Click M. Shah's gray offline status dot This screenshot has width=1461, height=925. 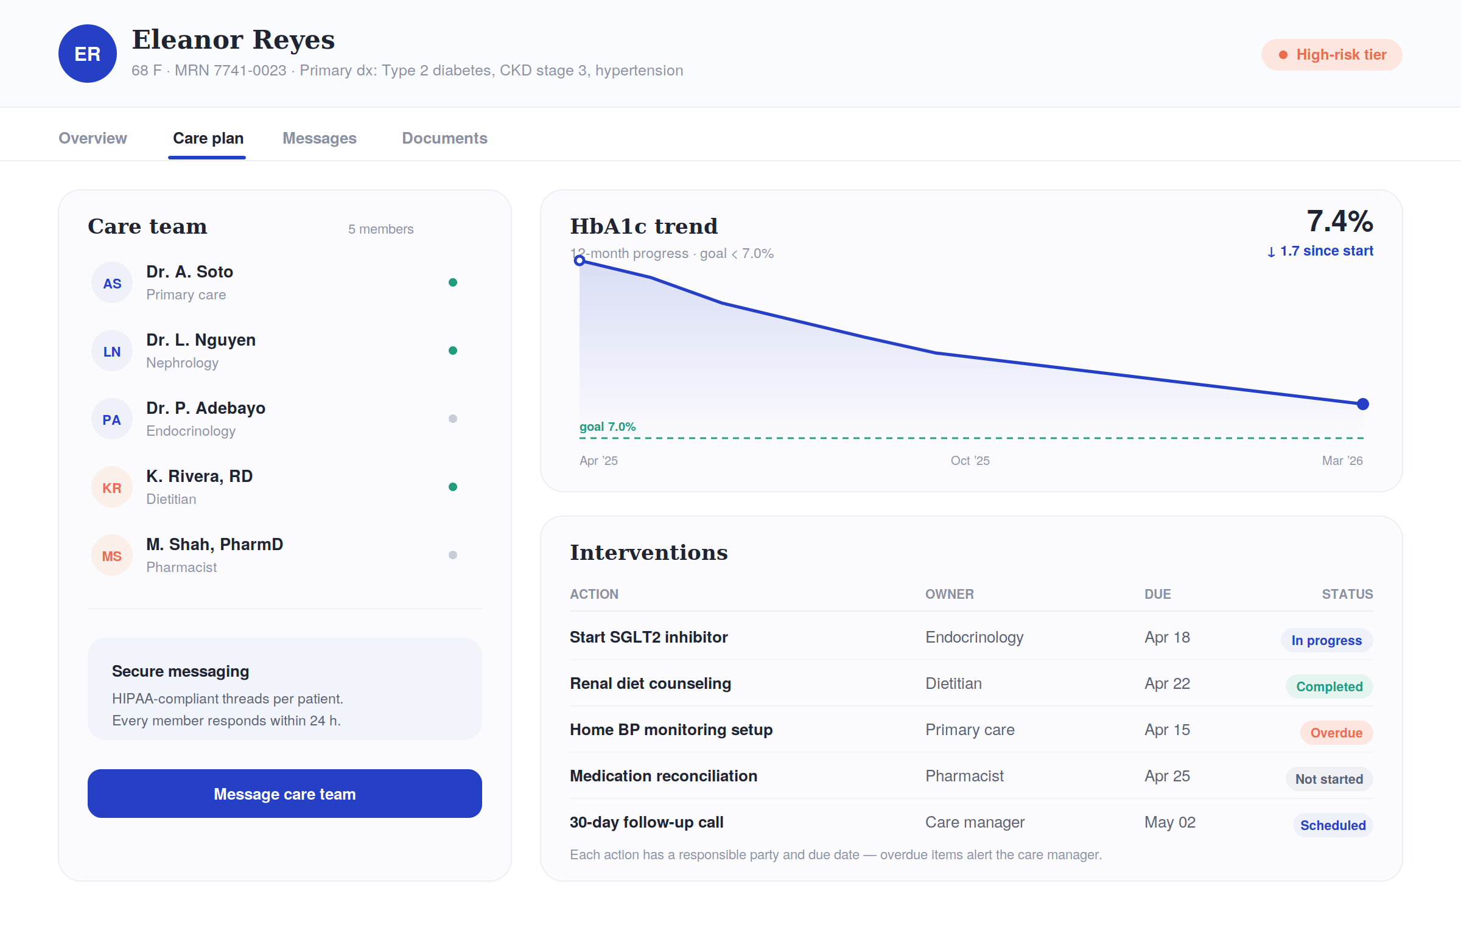(x=453, y=555)
